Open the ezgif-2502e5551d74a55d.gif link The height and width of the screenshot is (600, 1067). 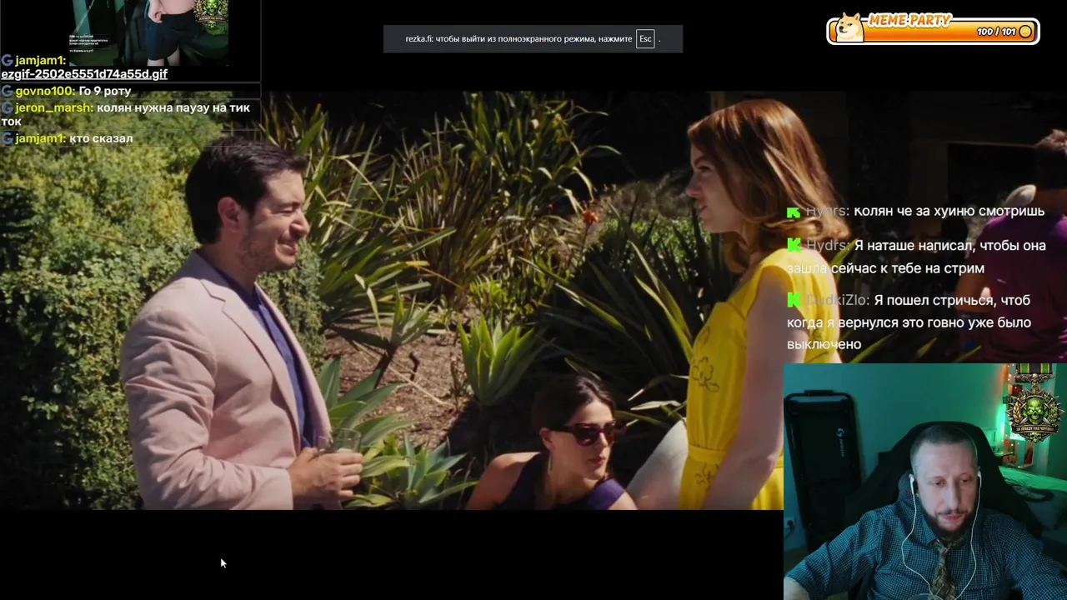(84, 74)
